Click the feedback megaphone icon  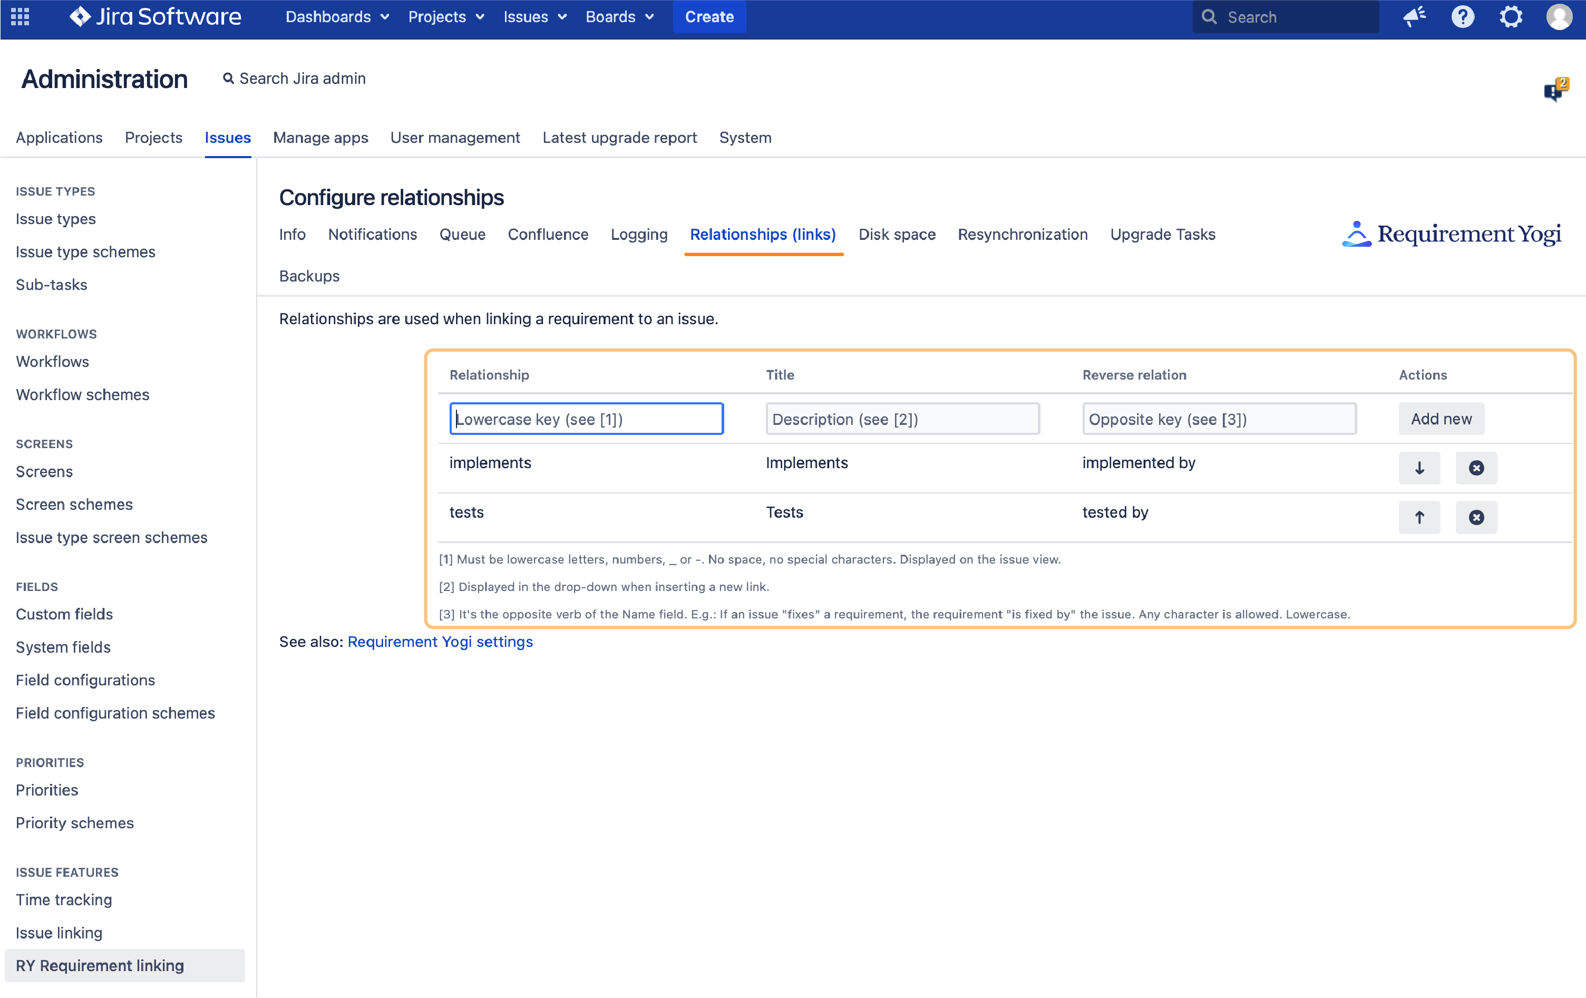(1414, 16)
